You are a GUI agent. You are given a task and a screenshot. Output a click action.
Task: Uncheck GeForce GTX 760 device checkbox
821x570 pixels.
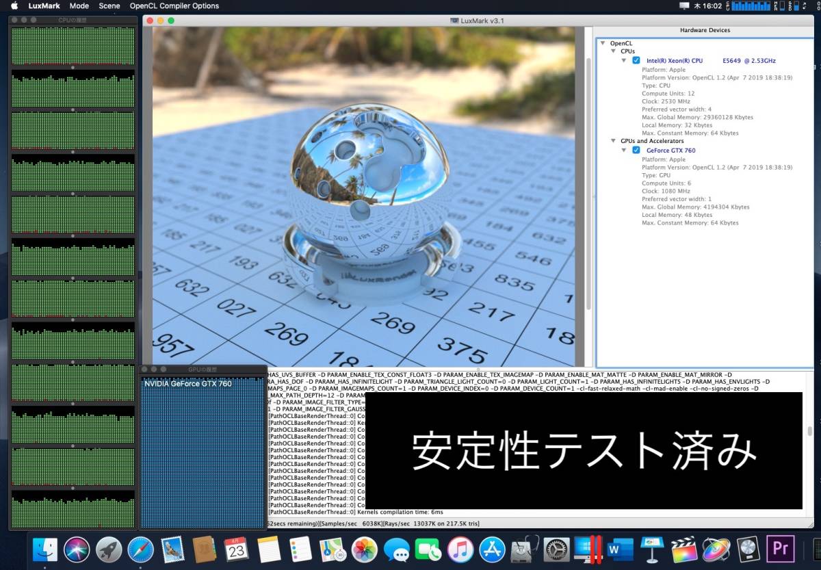(636, 151)
